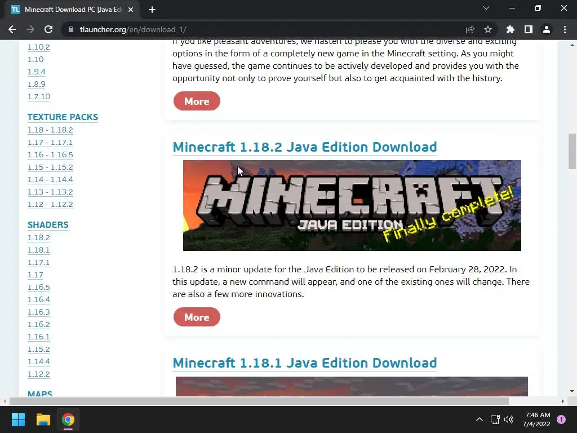This screenshot has height=433, width=577.
Task: Click the scroll up arrow
Action: (572, 45)
